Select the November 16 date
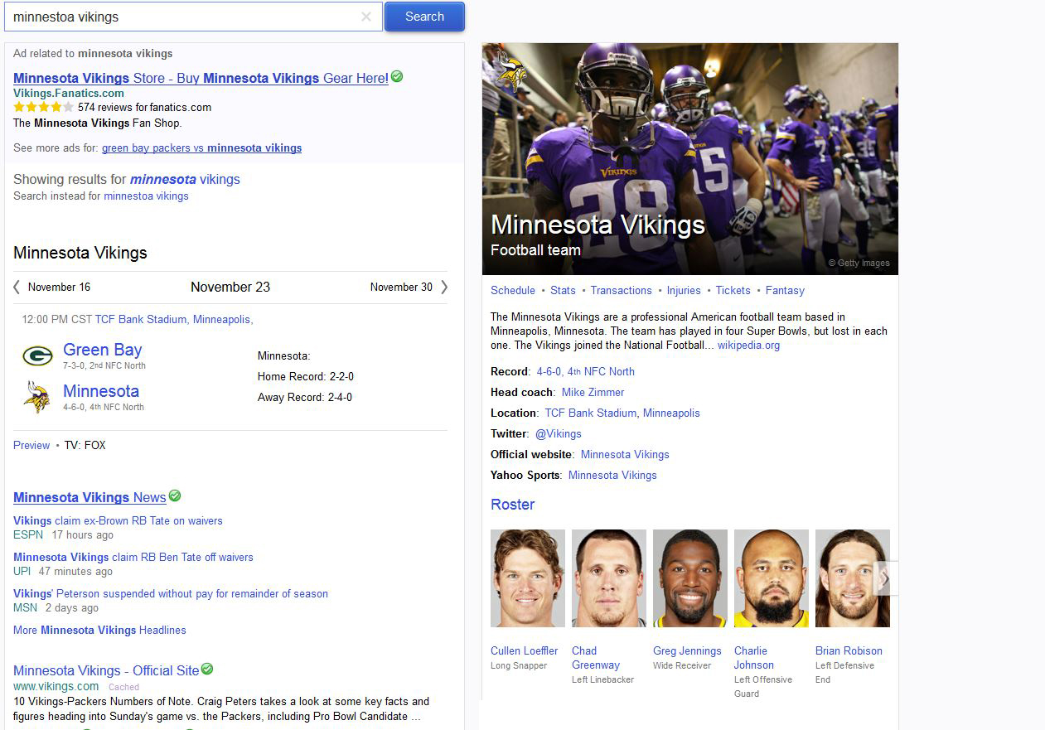The height and width of the screenshot is (730, 1045). [59, 288]
